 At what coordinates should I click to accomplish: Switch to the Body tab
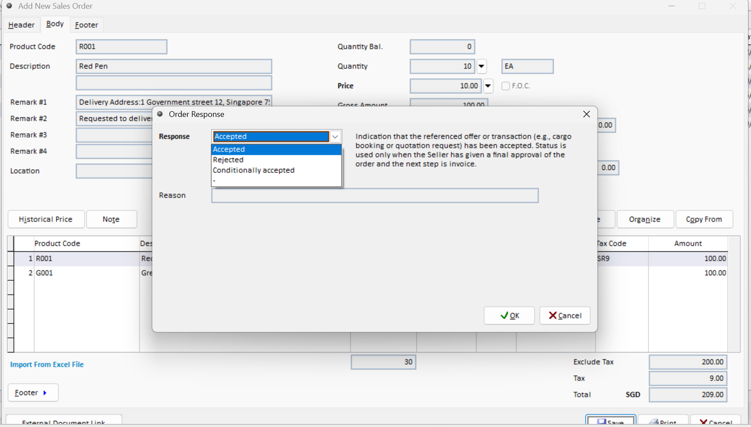point(55,24)
